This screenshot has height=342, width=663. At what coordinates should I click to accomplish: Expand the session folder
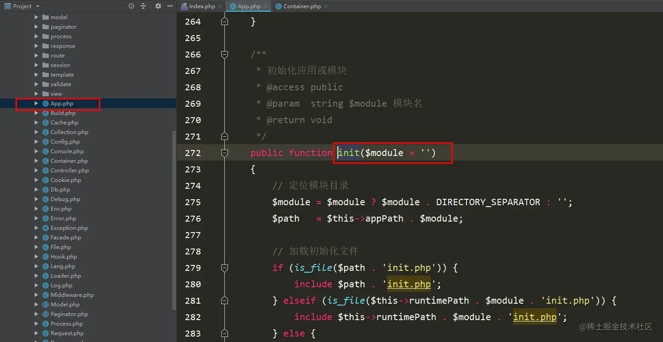tap(36, 65)
